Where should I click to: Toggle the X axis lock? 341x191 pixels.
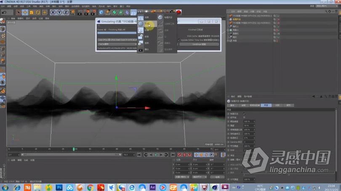(53, 12)
